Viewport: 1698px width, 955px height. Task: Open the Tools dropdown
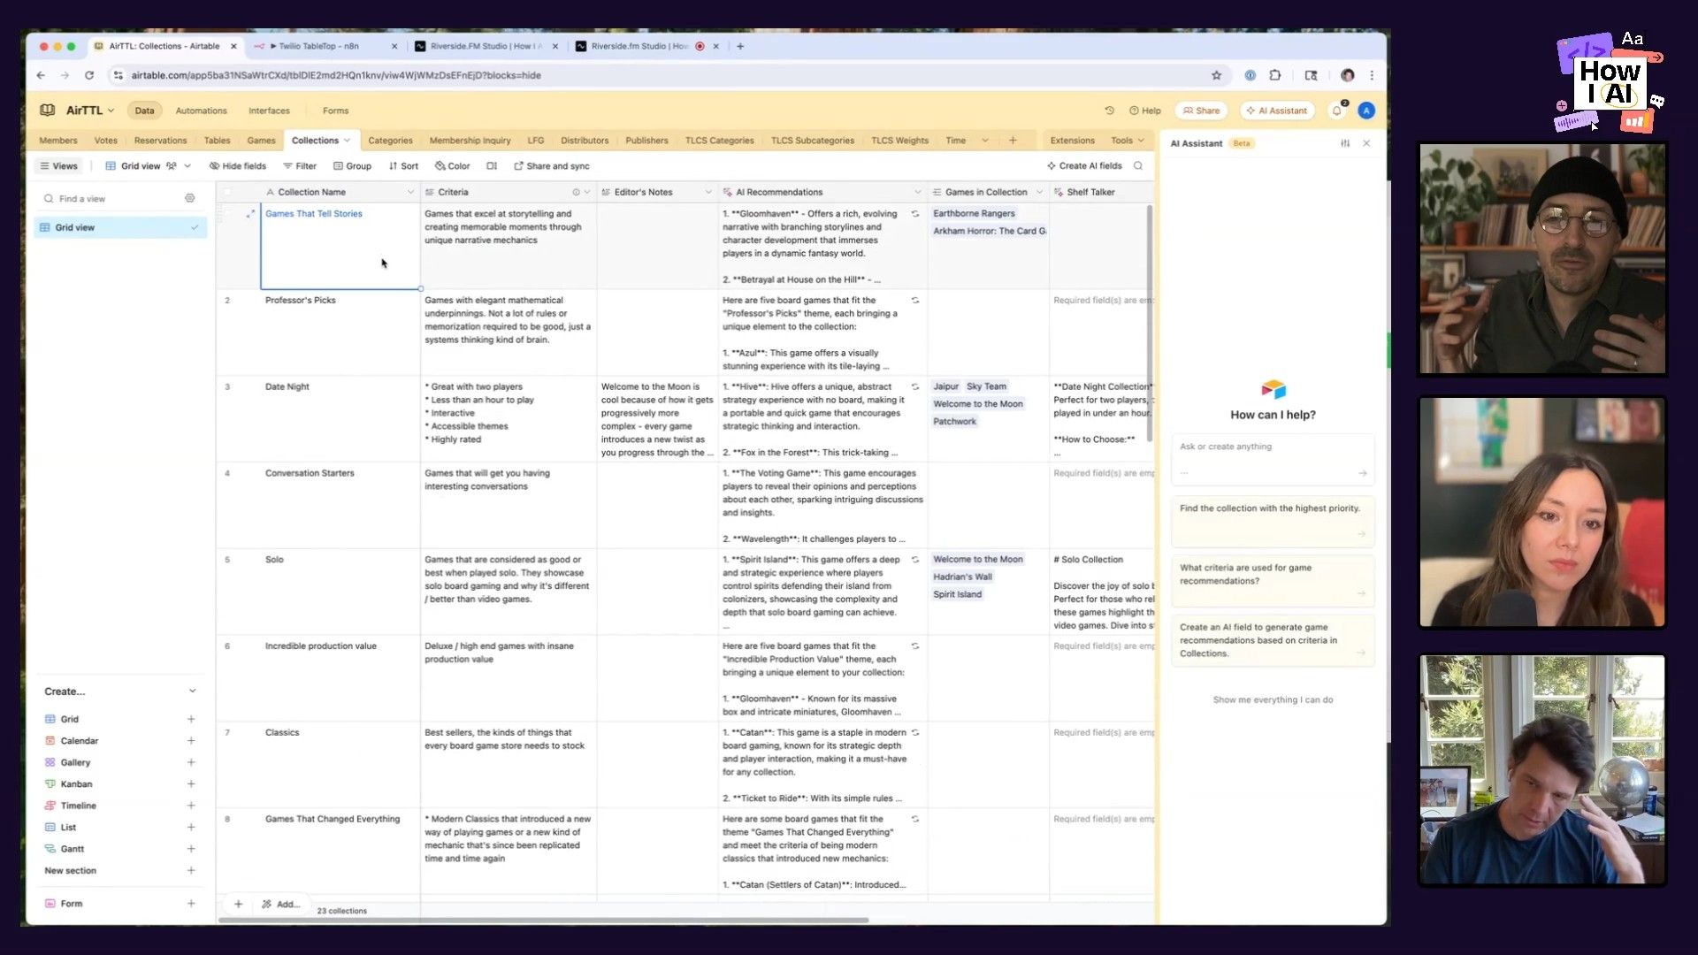(x=1128, y=141)
